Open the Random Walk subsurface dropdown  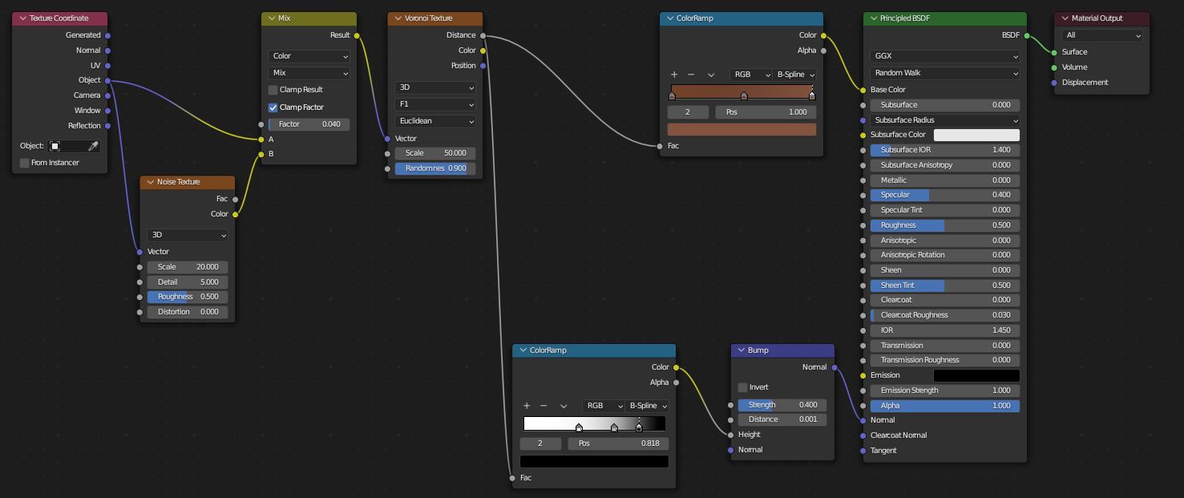click(945, 73)
